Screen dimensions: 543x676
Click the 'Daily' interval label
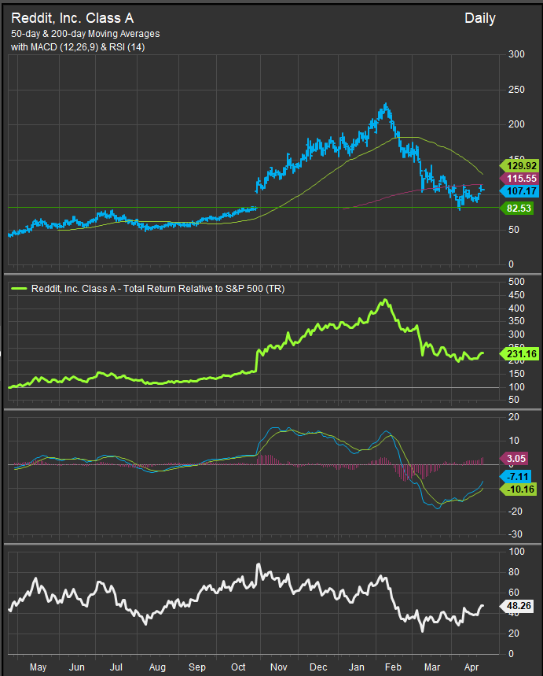tap(479, 18)
